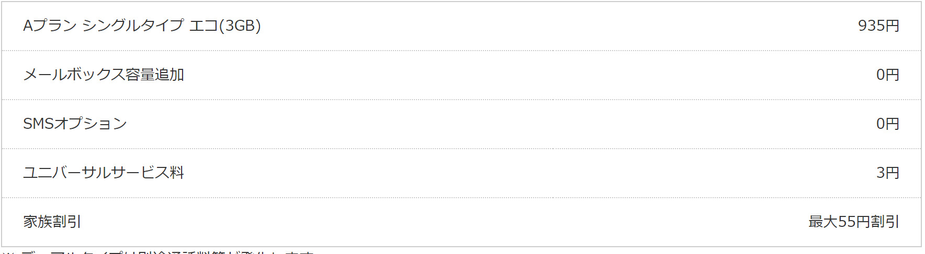Select the "オプション" word after SMS
Image resolution: width=925 pixels, height=254 pixels.
tap(91, 124)
